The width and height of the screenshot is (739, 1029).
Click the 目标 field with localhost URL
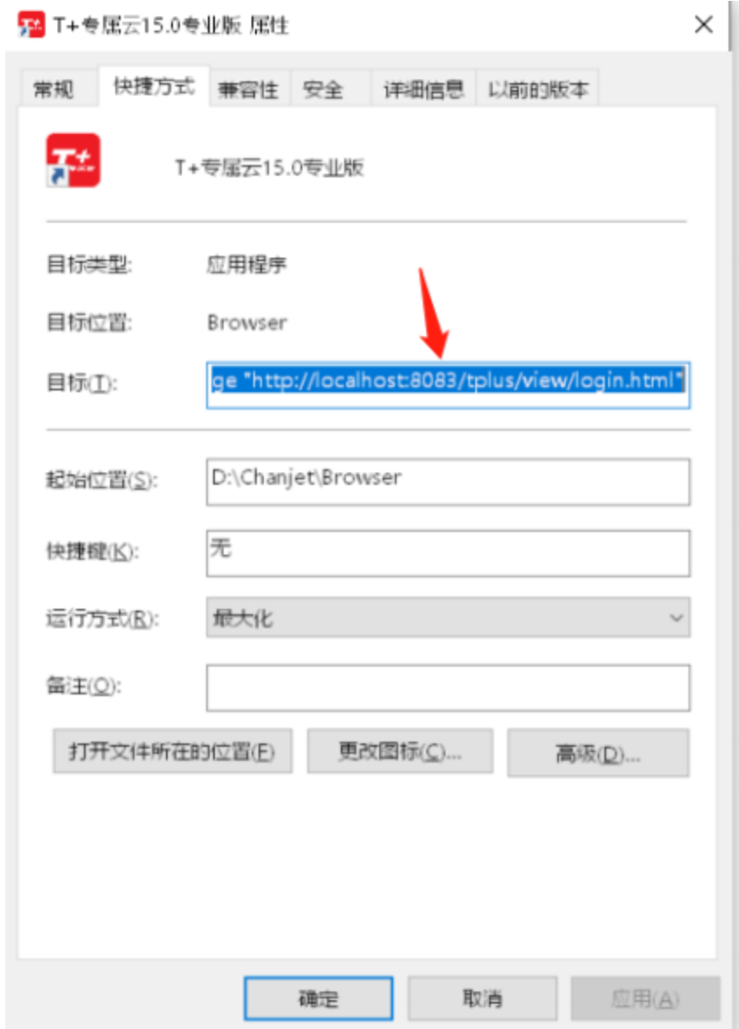[448, 384]
